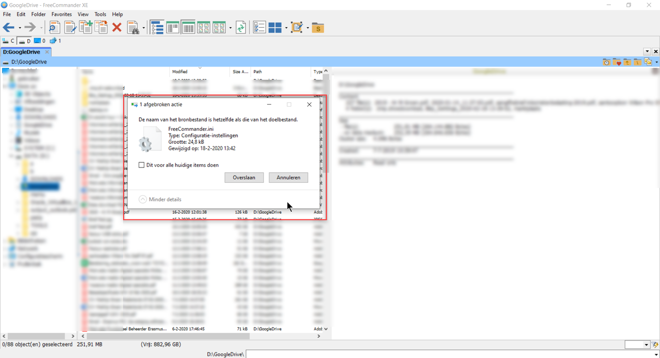Click the parent folder up-arrow icon
Viewport: 660px width, 358px height.
pyautogui.click(x=627, y=62)
